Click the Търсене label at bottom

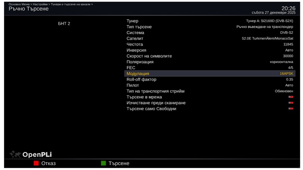coord(119,164)
